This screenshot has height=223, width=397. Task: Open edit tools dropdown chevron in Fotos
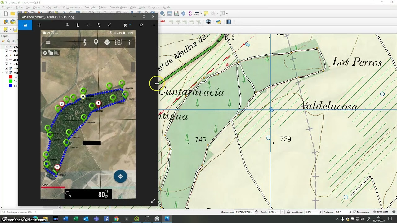130,25
